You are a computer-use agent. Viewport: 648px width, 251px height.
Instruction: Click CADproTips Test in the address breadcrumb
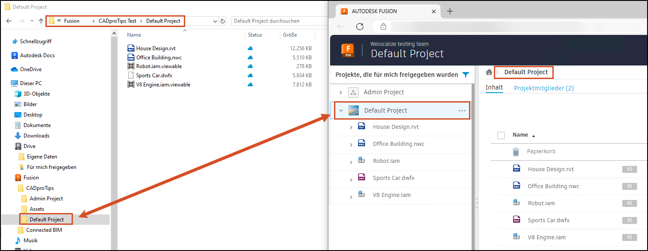tap(117, 21)
